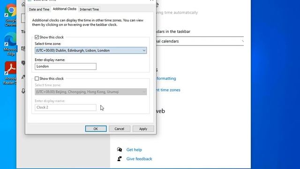This screenshot has width=300, height=169.
Task: Uncheck first Show this clock checkbox
Action: (x=37, y=37)
